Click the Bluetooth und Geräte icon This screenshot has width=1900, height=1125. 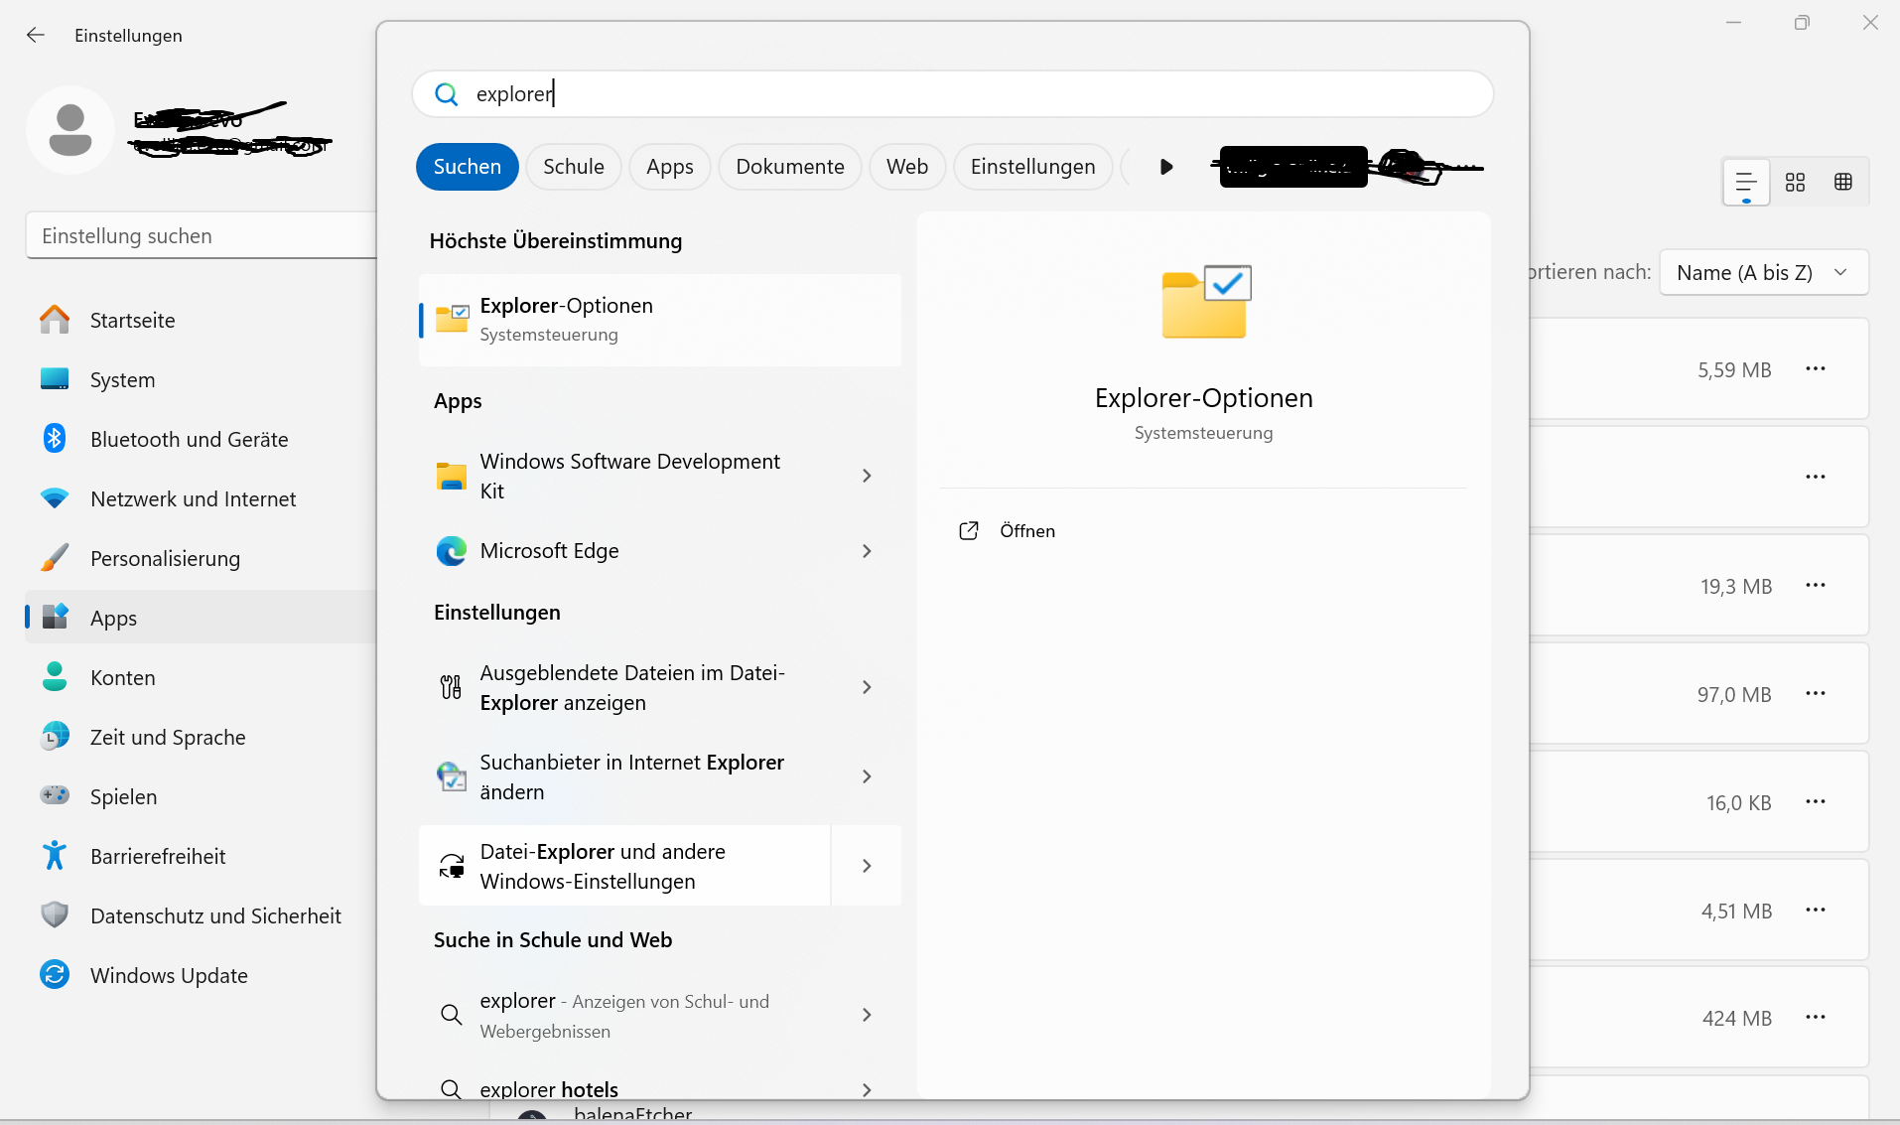(55, 439)
